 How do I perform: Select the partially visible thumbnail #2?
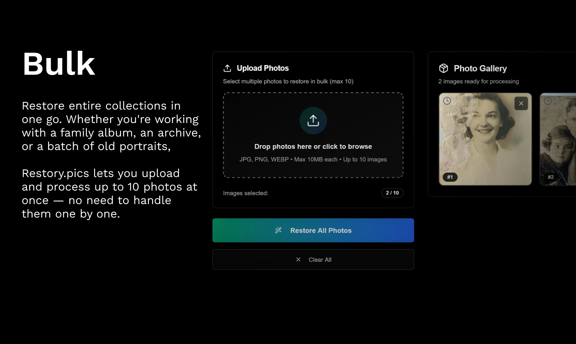pos(558,139)
